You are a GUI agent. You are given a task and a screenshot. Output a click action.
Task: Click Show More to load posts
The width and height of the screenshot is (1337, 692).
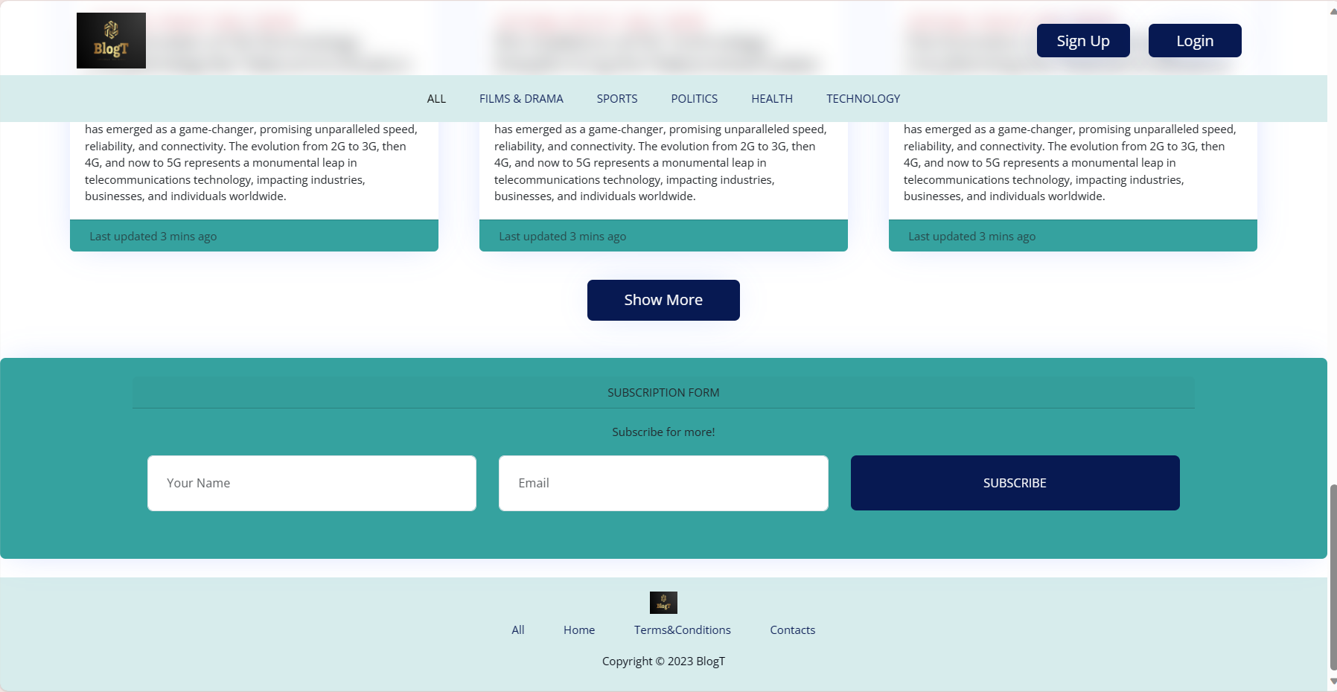click(x=663, y=300)
